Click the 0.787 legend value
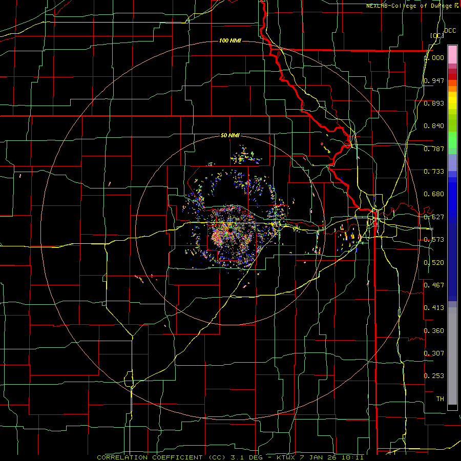461x461 pixels. pos(434,149)
